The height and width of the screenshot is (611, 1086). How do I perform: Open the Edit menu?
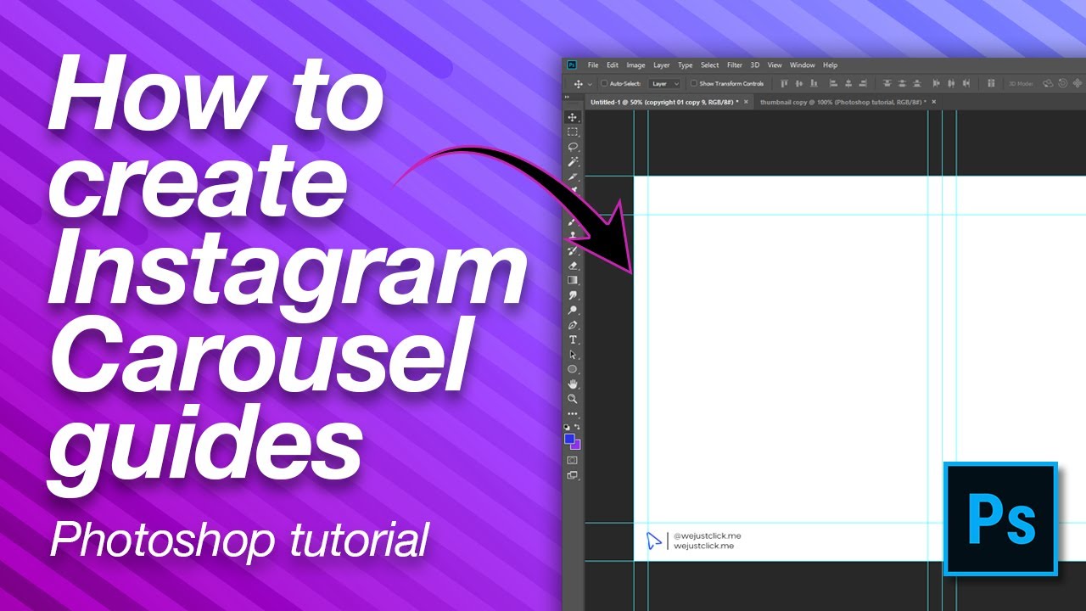(x=612, y=65)
